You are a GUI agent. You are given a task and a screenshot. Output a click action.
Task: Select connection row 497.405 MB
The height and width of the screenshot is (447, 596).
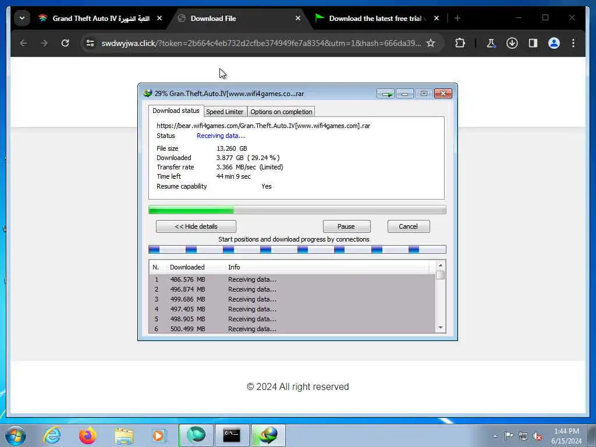292,309
